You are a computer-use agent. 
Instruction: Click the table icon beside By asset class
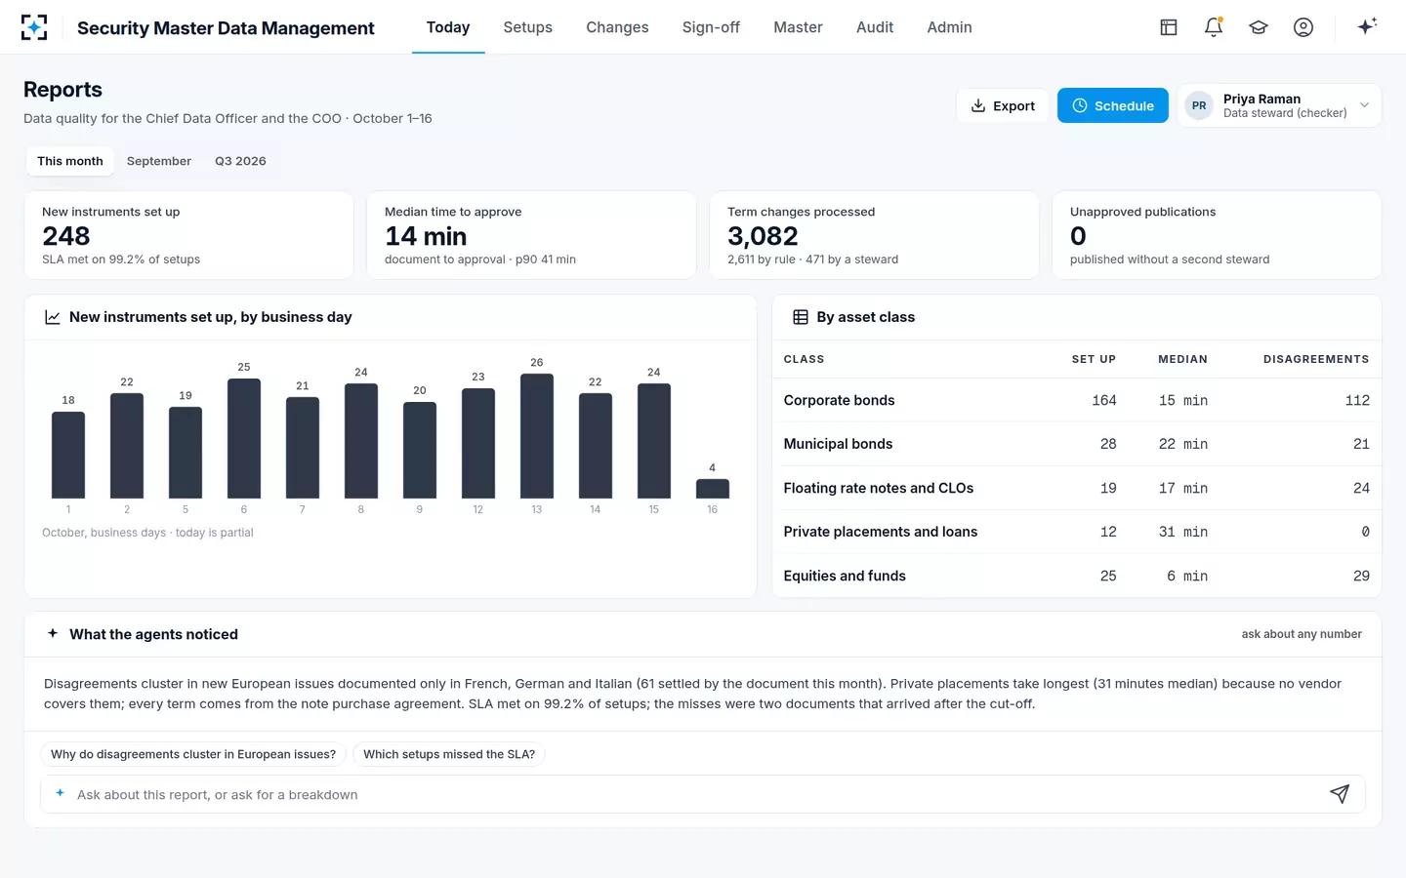point(801,317)
